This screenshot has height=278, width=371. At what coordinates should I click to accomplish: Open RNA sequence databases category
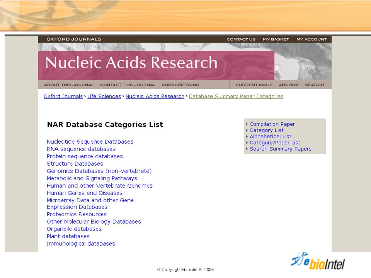[81, 149]
